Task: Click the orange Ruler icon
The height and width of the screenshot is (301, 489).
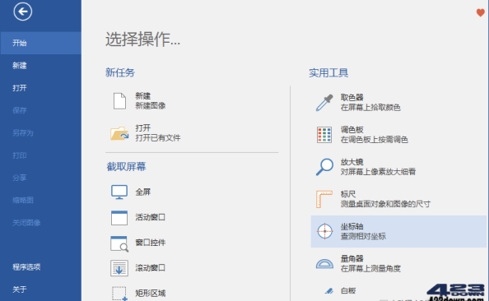Action: pyautogui.click(x=324, y=199)
